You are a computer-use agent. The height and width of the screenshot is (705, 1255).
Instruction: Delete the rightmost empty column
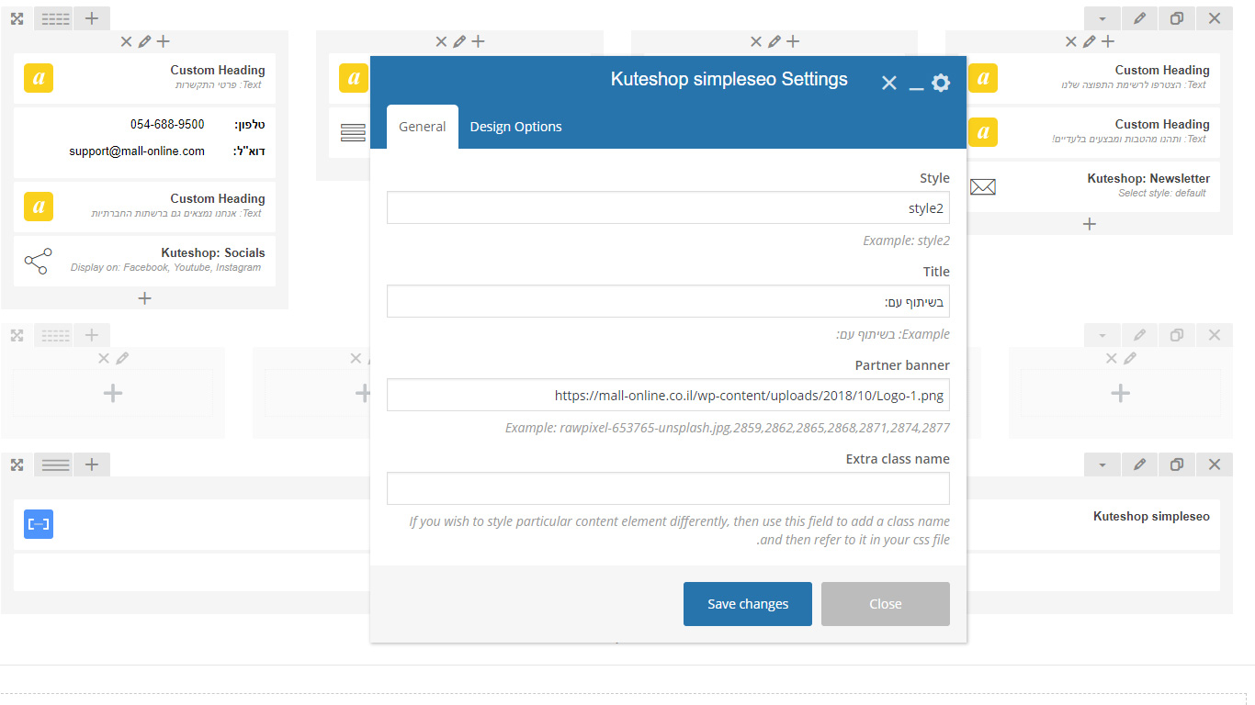[x=1112, y=358]
